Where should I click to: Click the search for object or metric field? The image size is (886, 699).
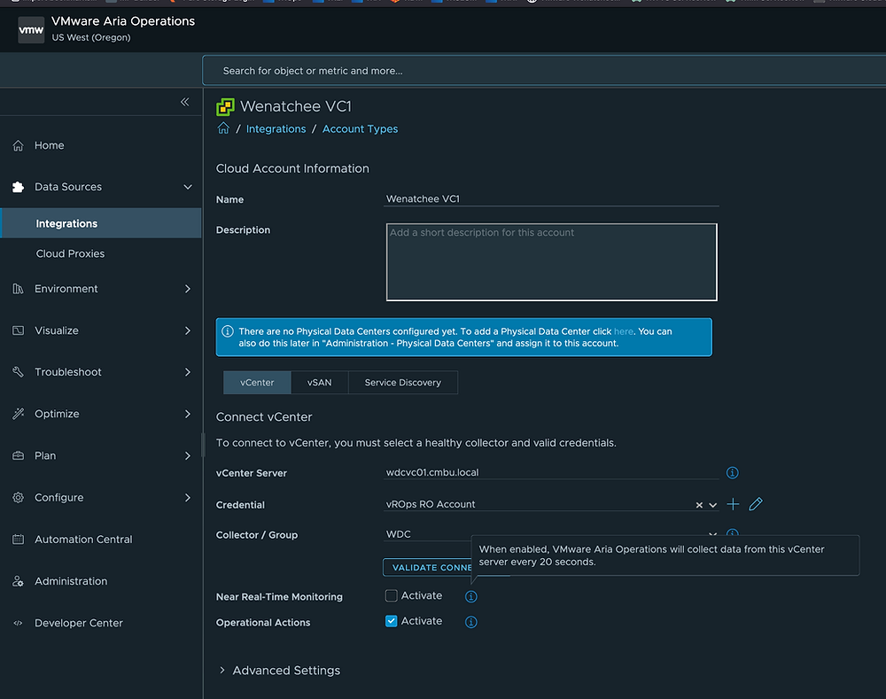pos(544,71)
